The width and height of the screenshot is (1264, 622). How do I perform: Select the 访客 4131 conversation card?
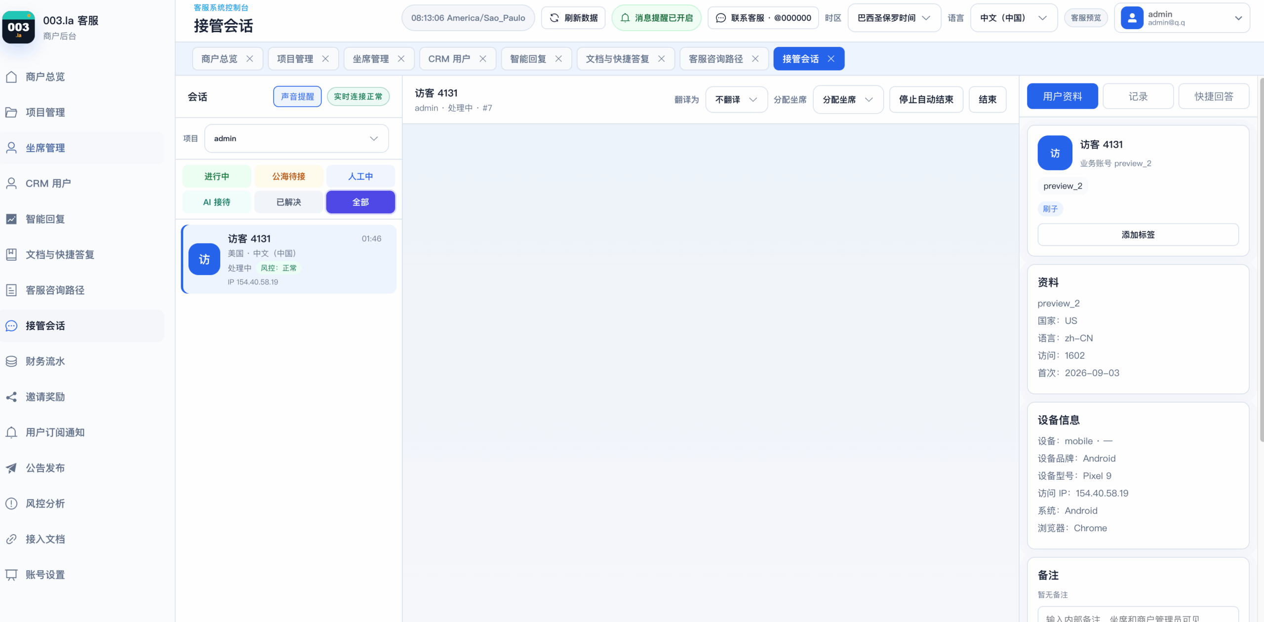(x=289, y=260)
